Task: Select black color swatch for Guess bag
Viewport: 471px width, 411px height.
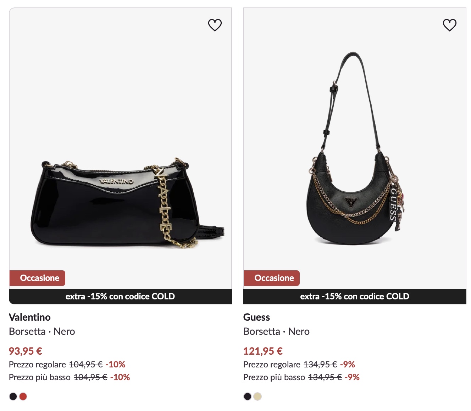Action: [248, 396]
